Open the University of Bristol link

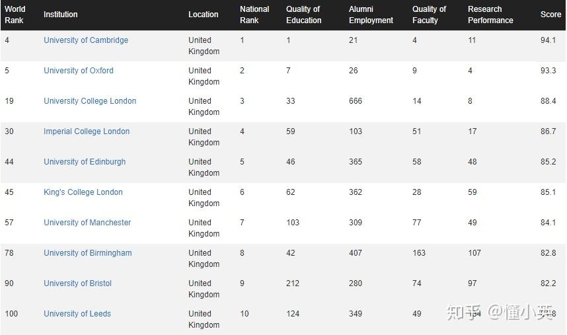pyautogui.click(x=77, y=283)
